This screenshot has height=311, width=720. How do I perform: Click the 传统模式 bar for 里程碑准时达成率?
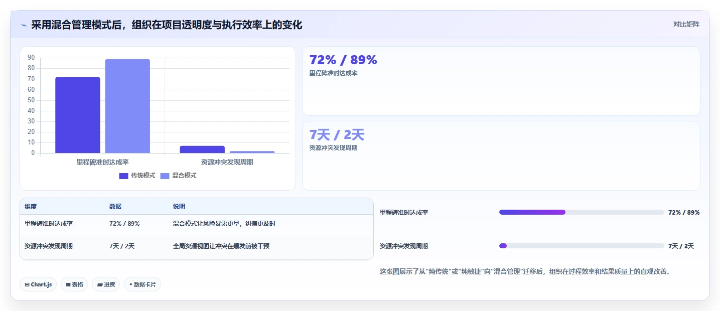point(78,115)
